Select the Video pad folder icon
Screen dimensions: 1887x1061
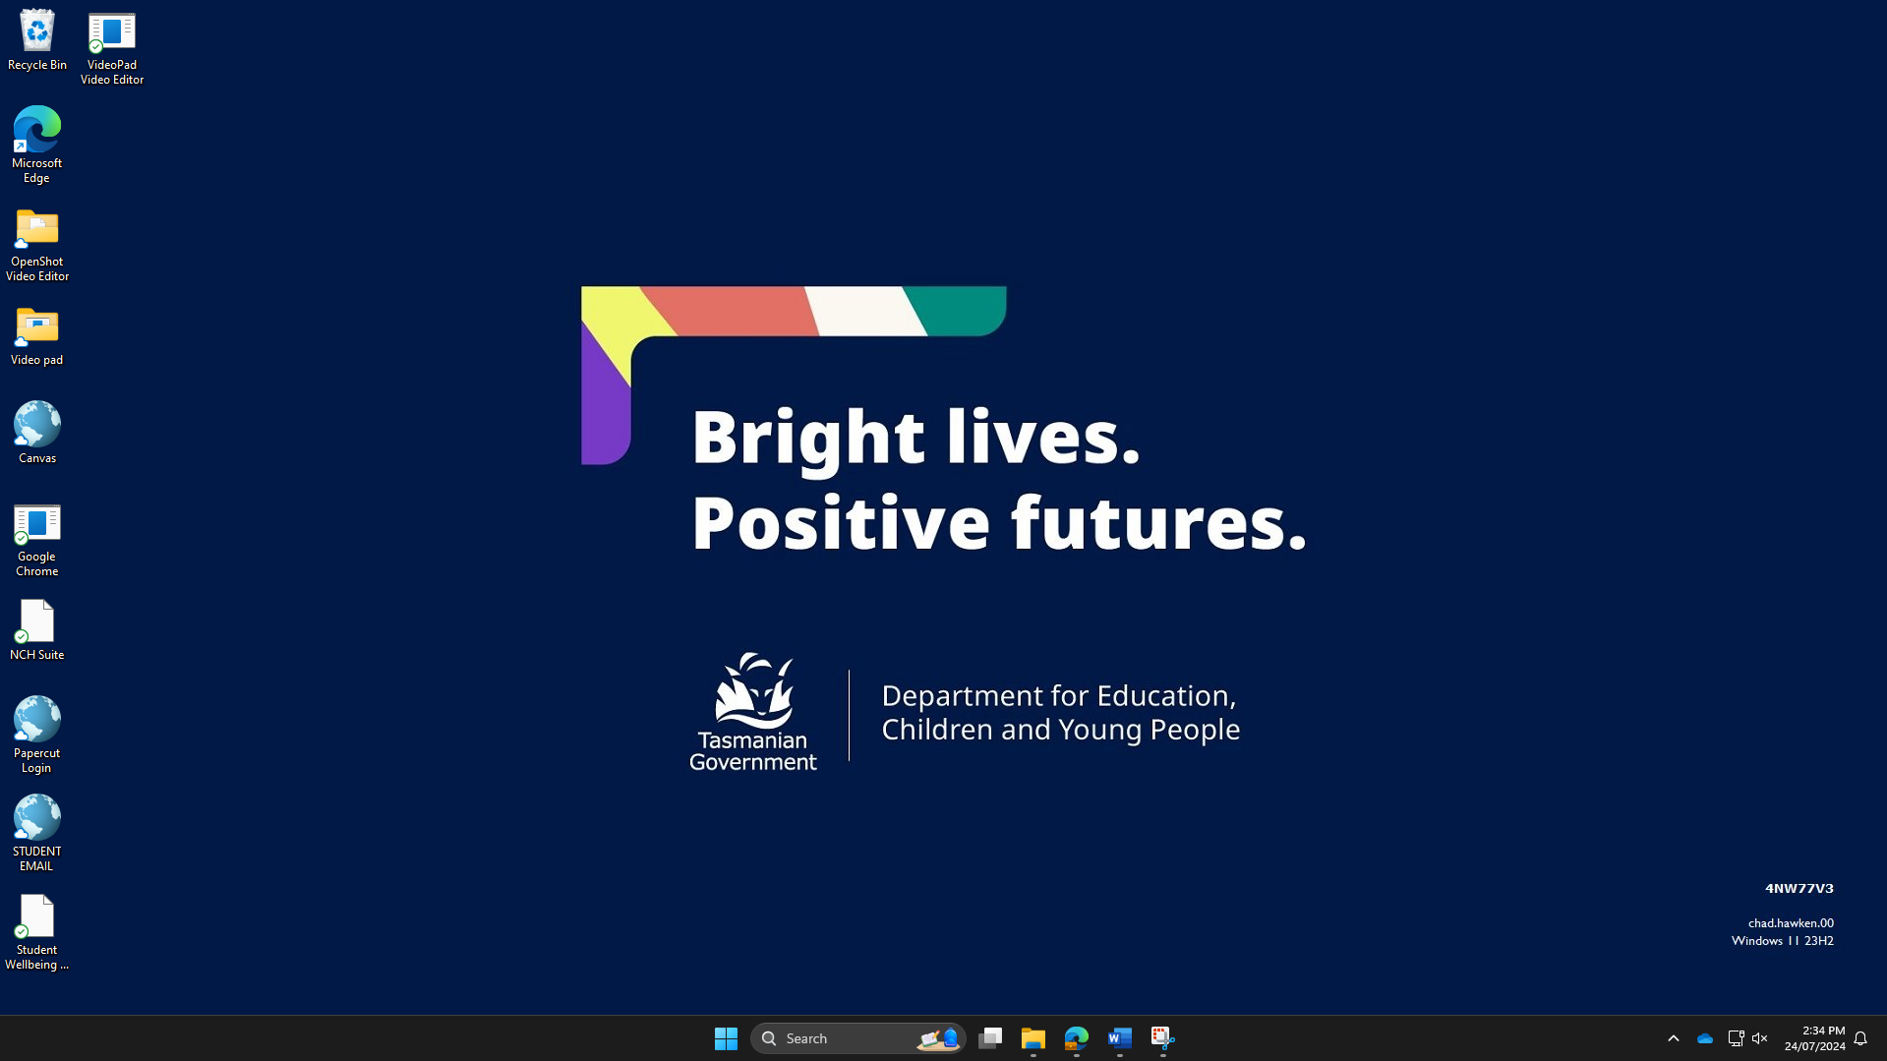[37, 336]
